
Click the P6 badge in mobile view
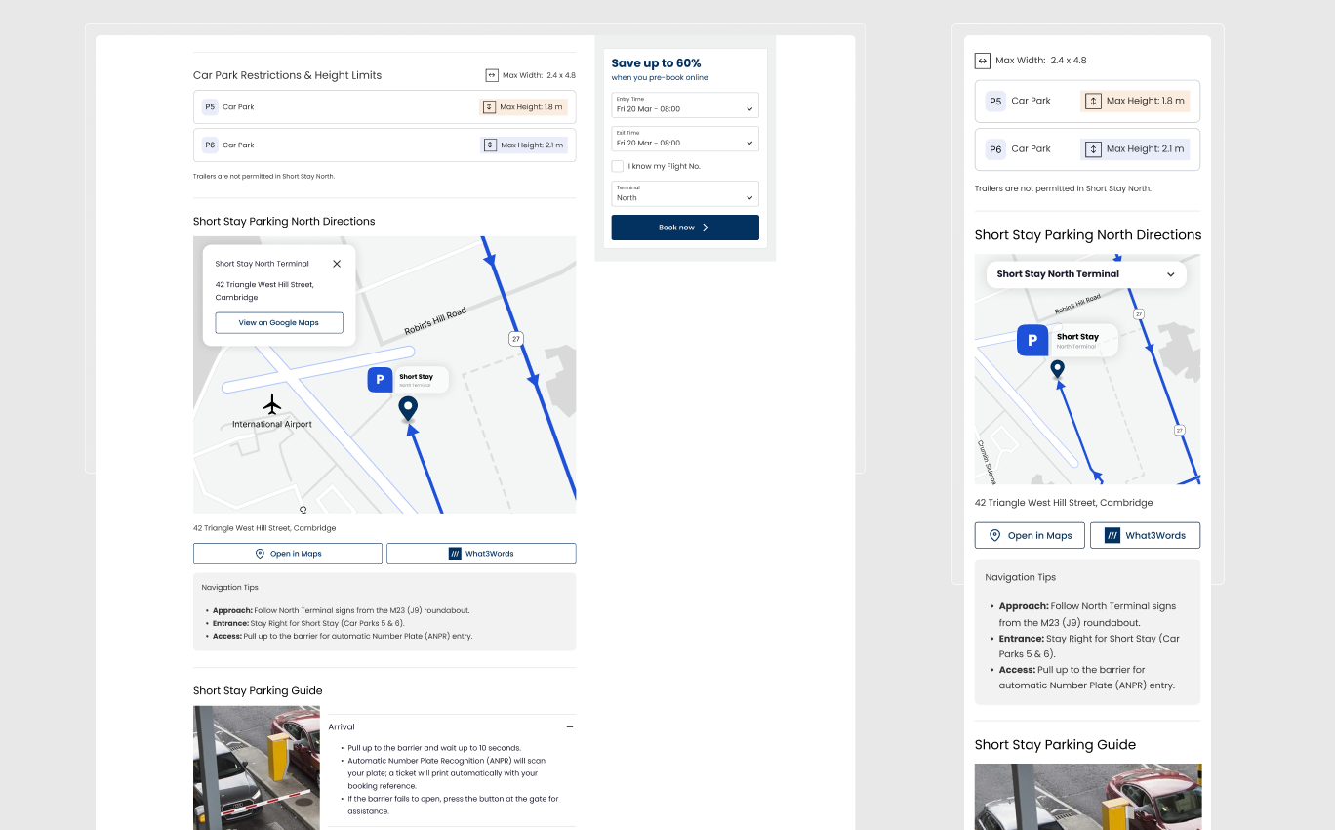point(995,149)
